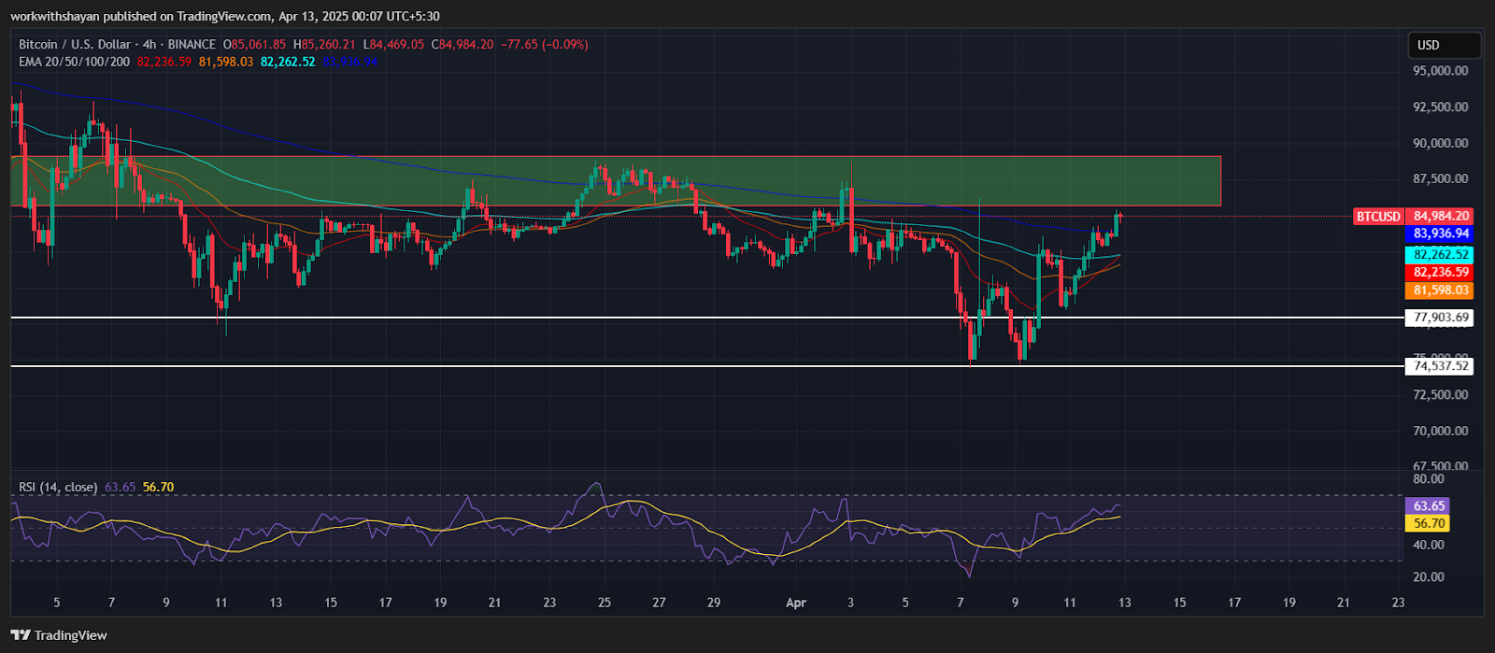Select the RSI (14, close) indicator legend

(59, 487)
